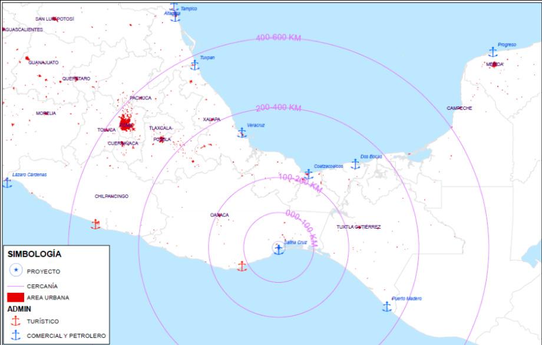
Task: Click the CERCANÍA legend text
Action: click(x=42, y=286)
